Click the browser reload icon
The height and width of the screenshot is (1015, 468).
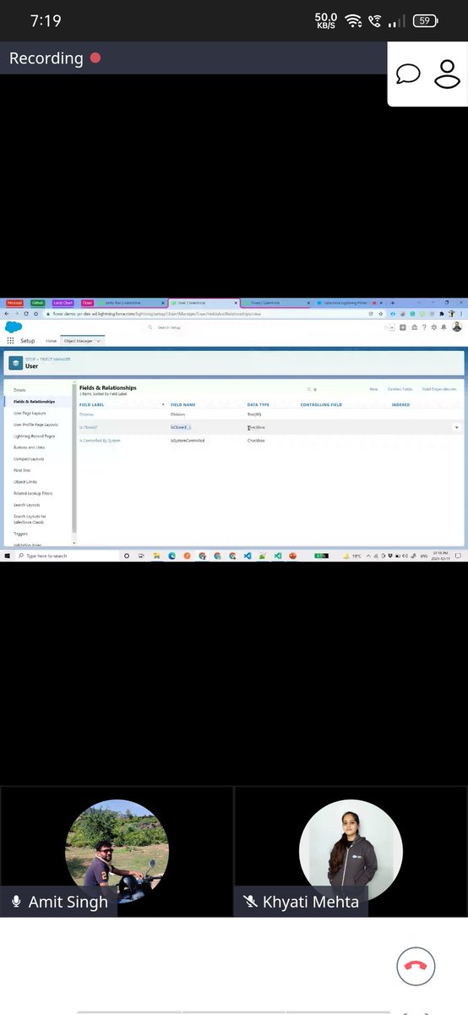pos(25,313)
